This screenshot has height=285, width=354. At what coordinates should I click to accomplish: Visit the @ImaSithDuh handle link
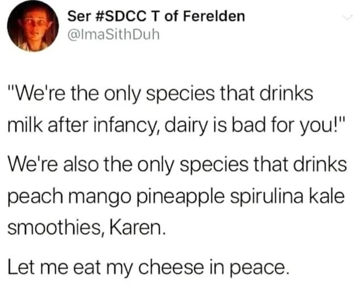coord(113,35)
